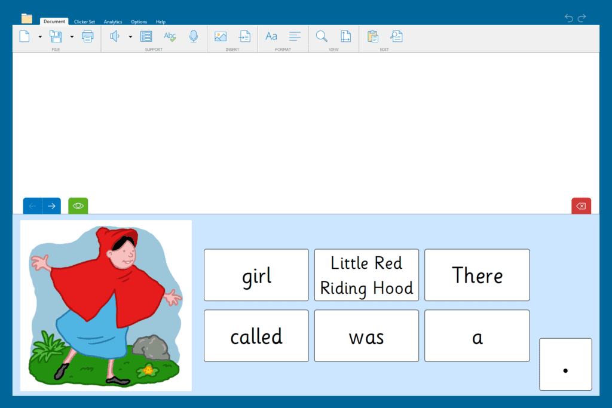Select the word cell 'a'
Viewport: 612px width, 408px height.
(x=477, y=336)
